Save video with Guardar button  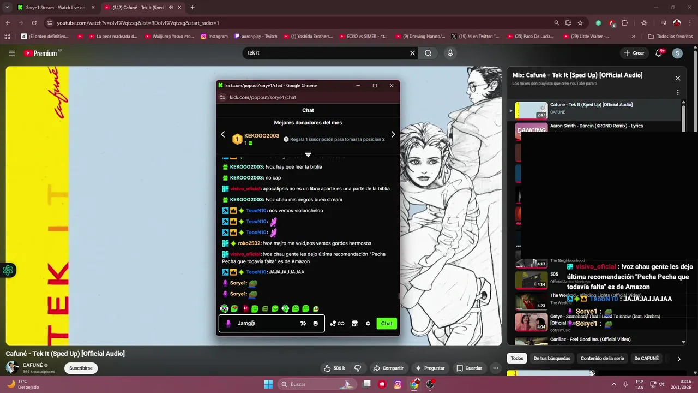click(469, 368)
